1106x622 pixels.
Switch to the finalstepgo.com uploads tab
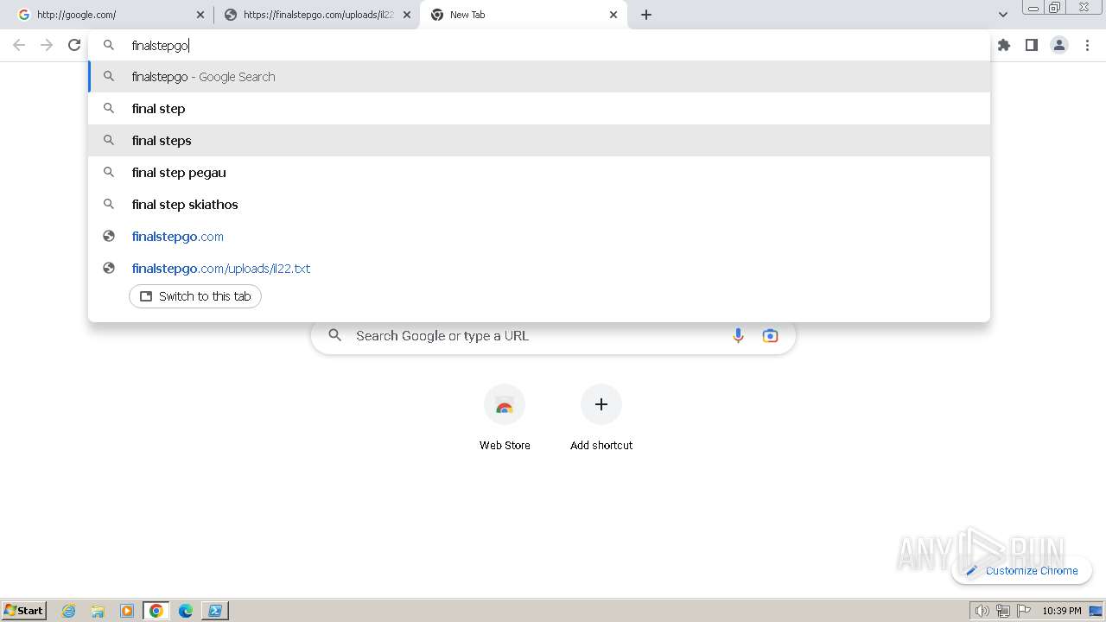click(316, 15)
